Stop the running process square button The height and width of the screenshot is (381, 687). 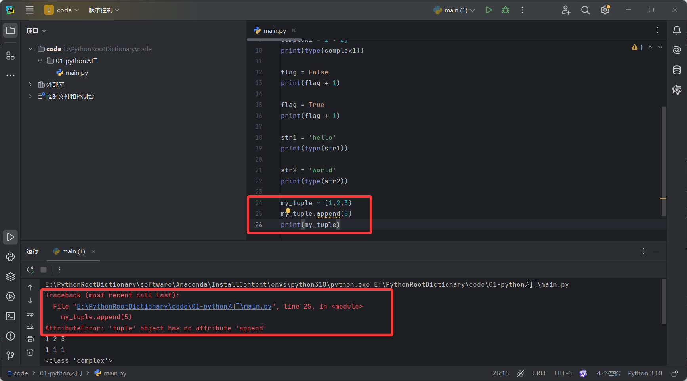[44, 270]
